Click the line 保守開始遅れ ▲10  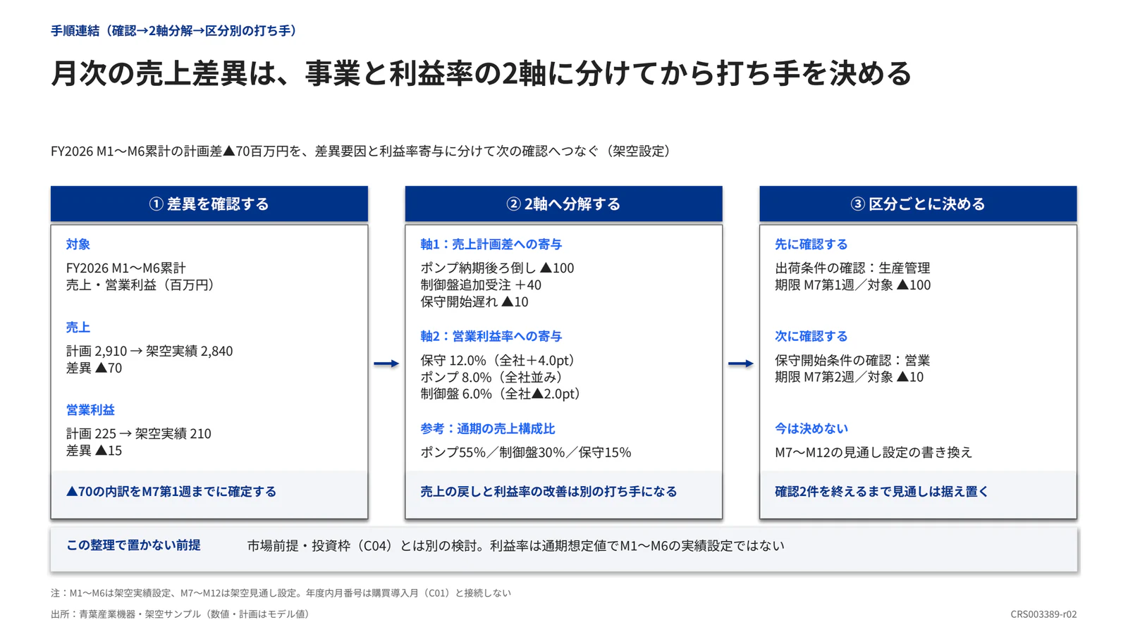tap(474, 302)
